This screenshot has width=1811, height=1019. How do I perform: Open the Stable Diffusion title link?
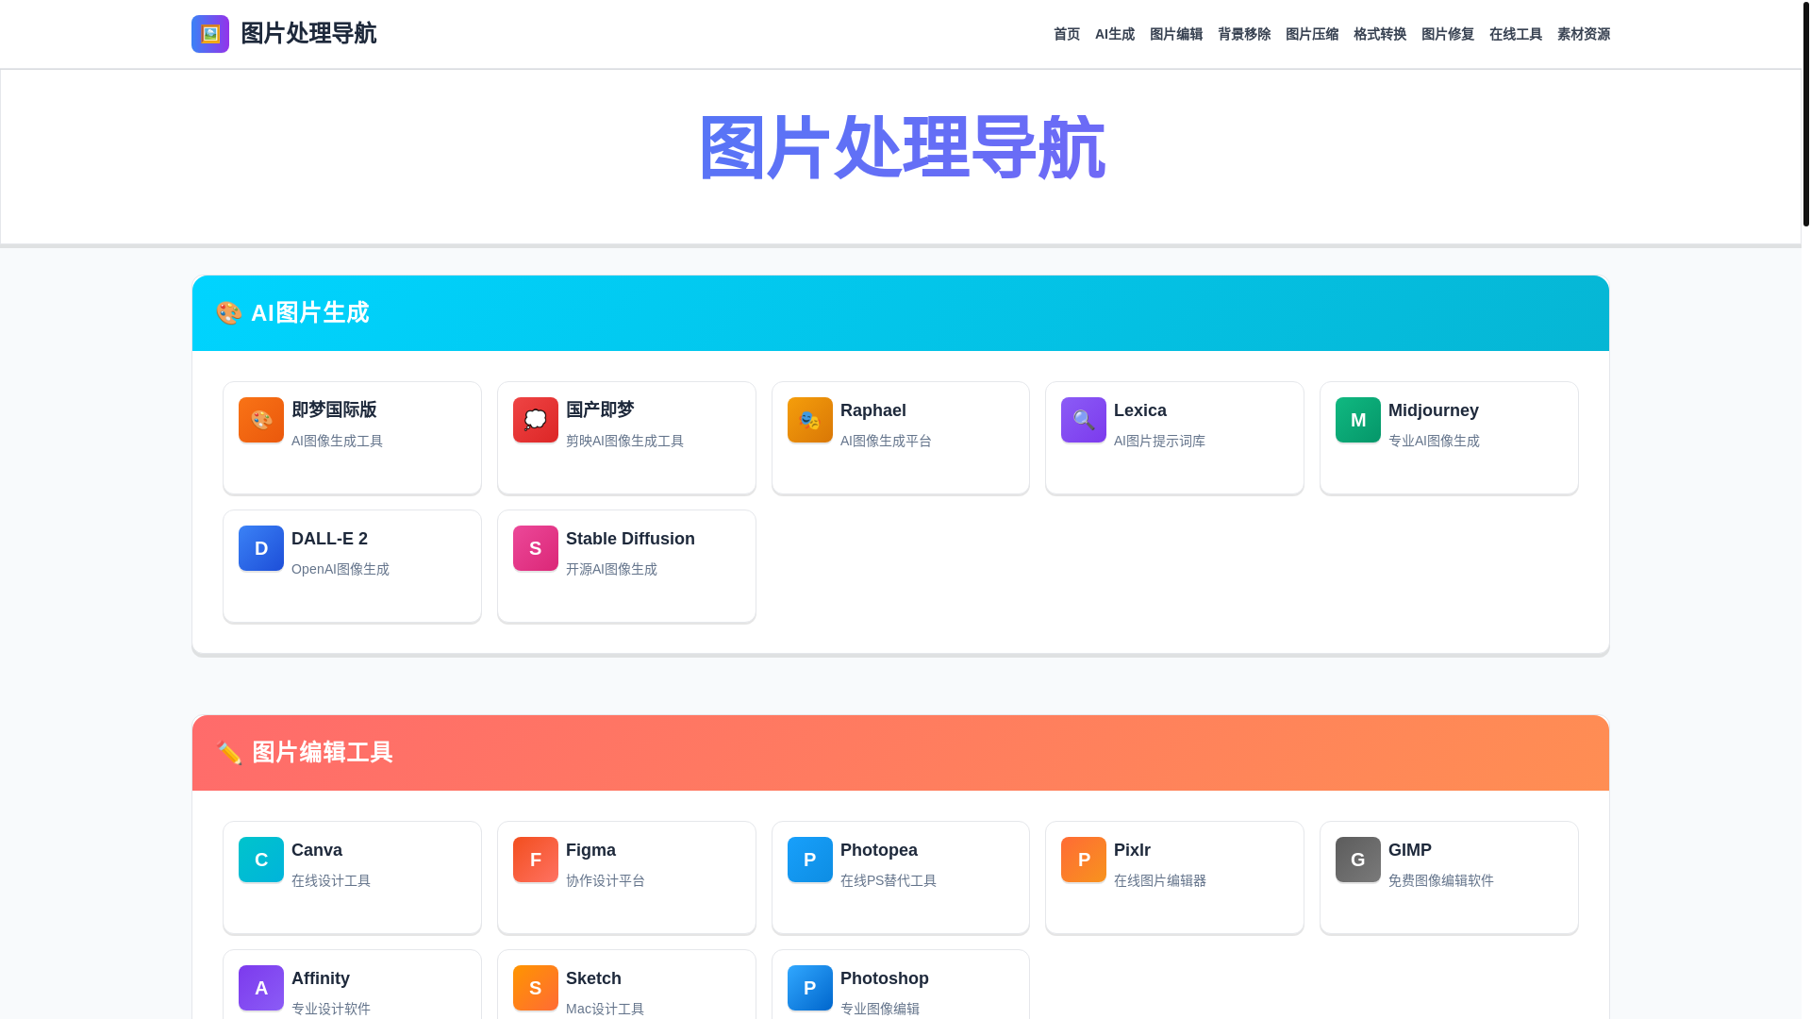630,539
